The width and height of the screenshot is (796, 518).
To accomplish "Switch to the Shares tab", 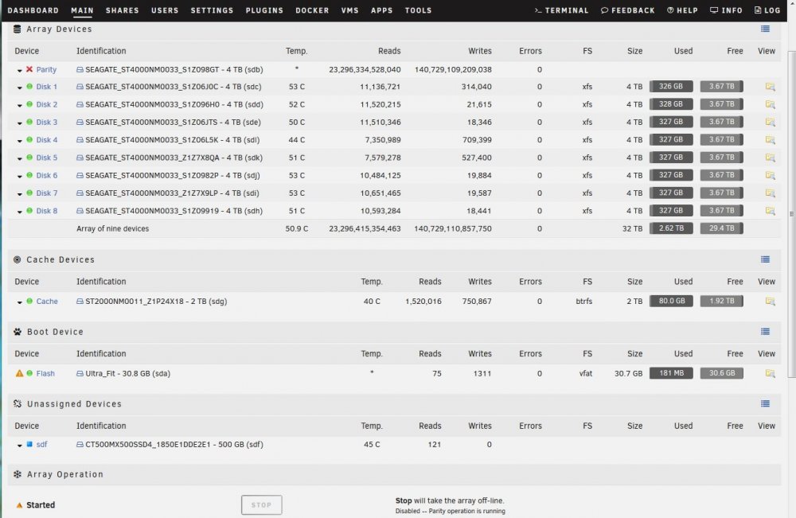I will 123,10.
